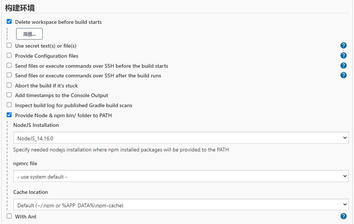
Task: Open the Cache location dropdown
Action: coord(181,205)
